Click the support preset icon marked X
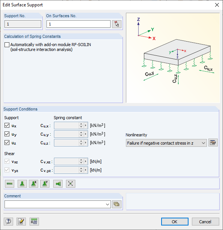 pyautogui.click(x=34, y=184)
